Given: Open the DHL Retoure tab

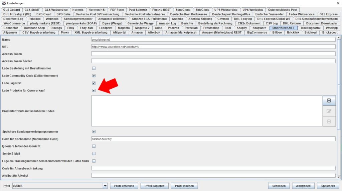Looking at the screenshot, I should click(x=292, y=23).
